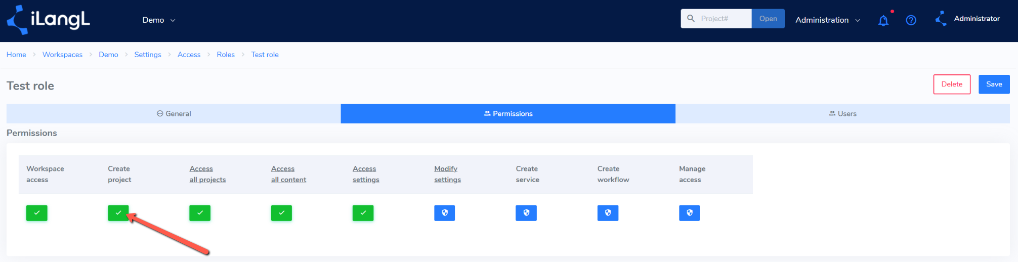Open the Workspaces breadcrumb link
Image resolution: width=1018 pixels, height=262 pixels.
click(x=62, y=55)
